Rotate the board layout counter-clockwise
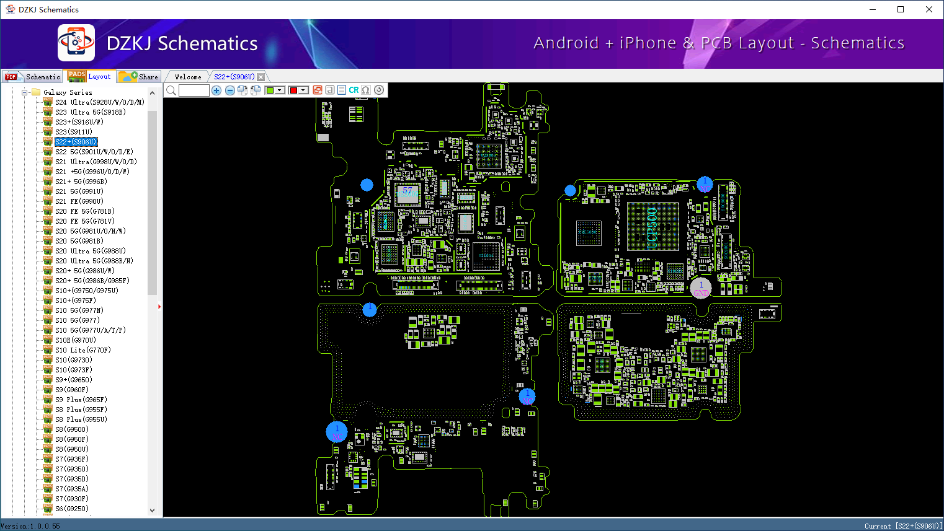 coord(255,90)
